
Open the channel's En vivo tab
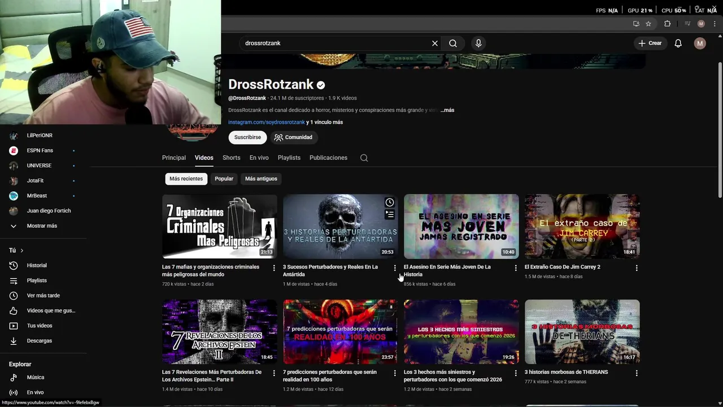click(x=259, y=158)
